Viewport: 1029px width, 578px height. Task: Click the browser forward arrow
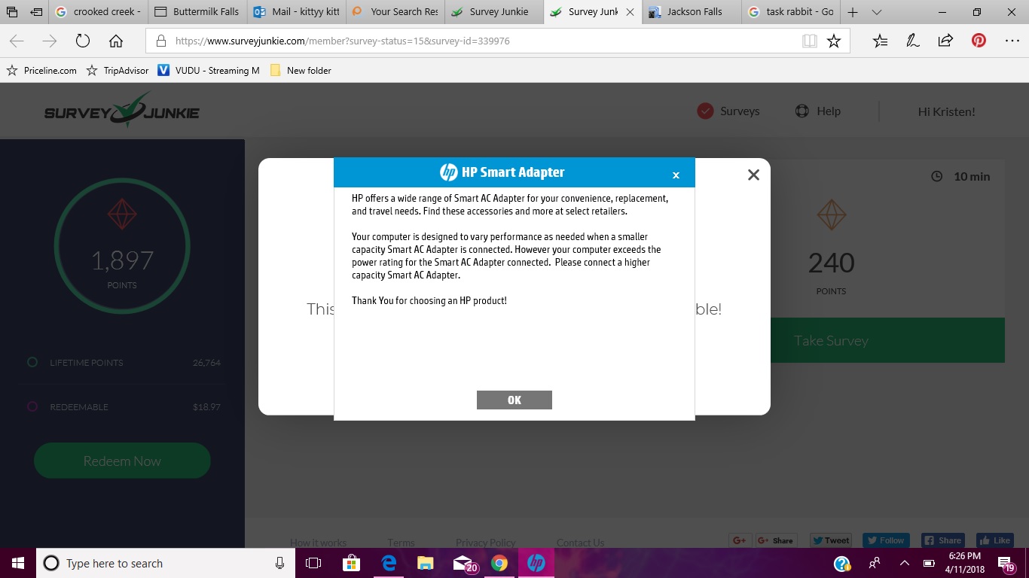click(x=50, y=41)
